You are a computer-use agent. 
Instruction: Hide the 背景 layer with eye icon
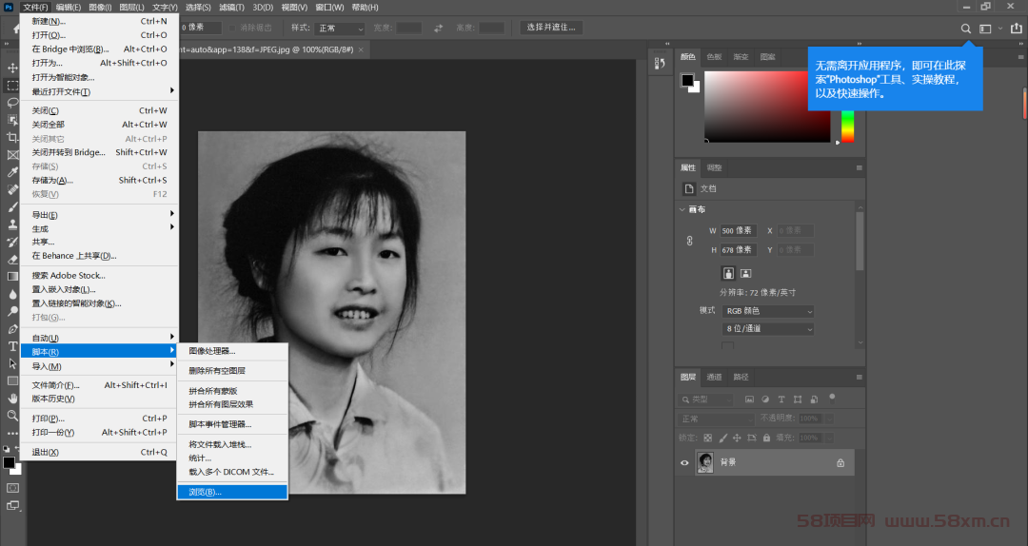pos(684,462)
